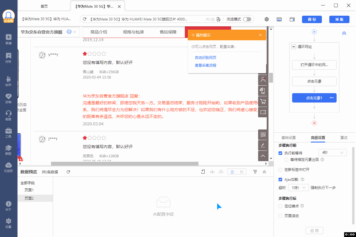Screen dimensions: 356x237
Task: Expand the dropdown next to 华为京东自营官方旗舰
Action: 74,32
